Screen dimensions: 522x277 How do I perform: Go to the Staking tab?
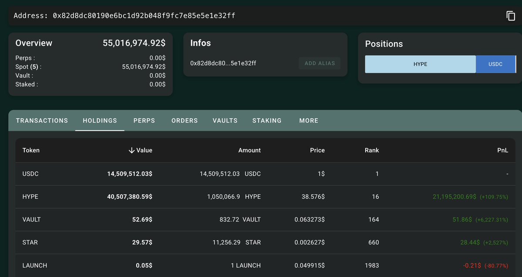point(267,120)
